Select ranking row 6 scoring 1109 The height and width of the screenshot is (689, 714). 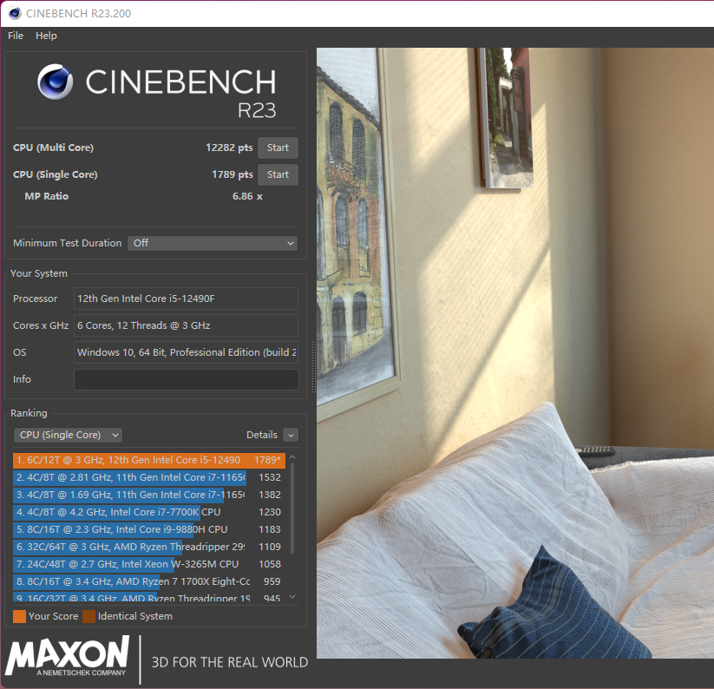click(149, 547)
